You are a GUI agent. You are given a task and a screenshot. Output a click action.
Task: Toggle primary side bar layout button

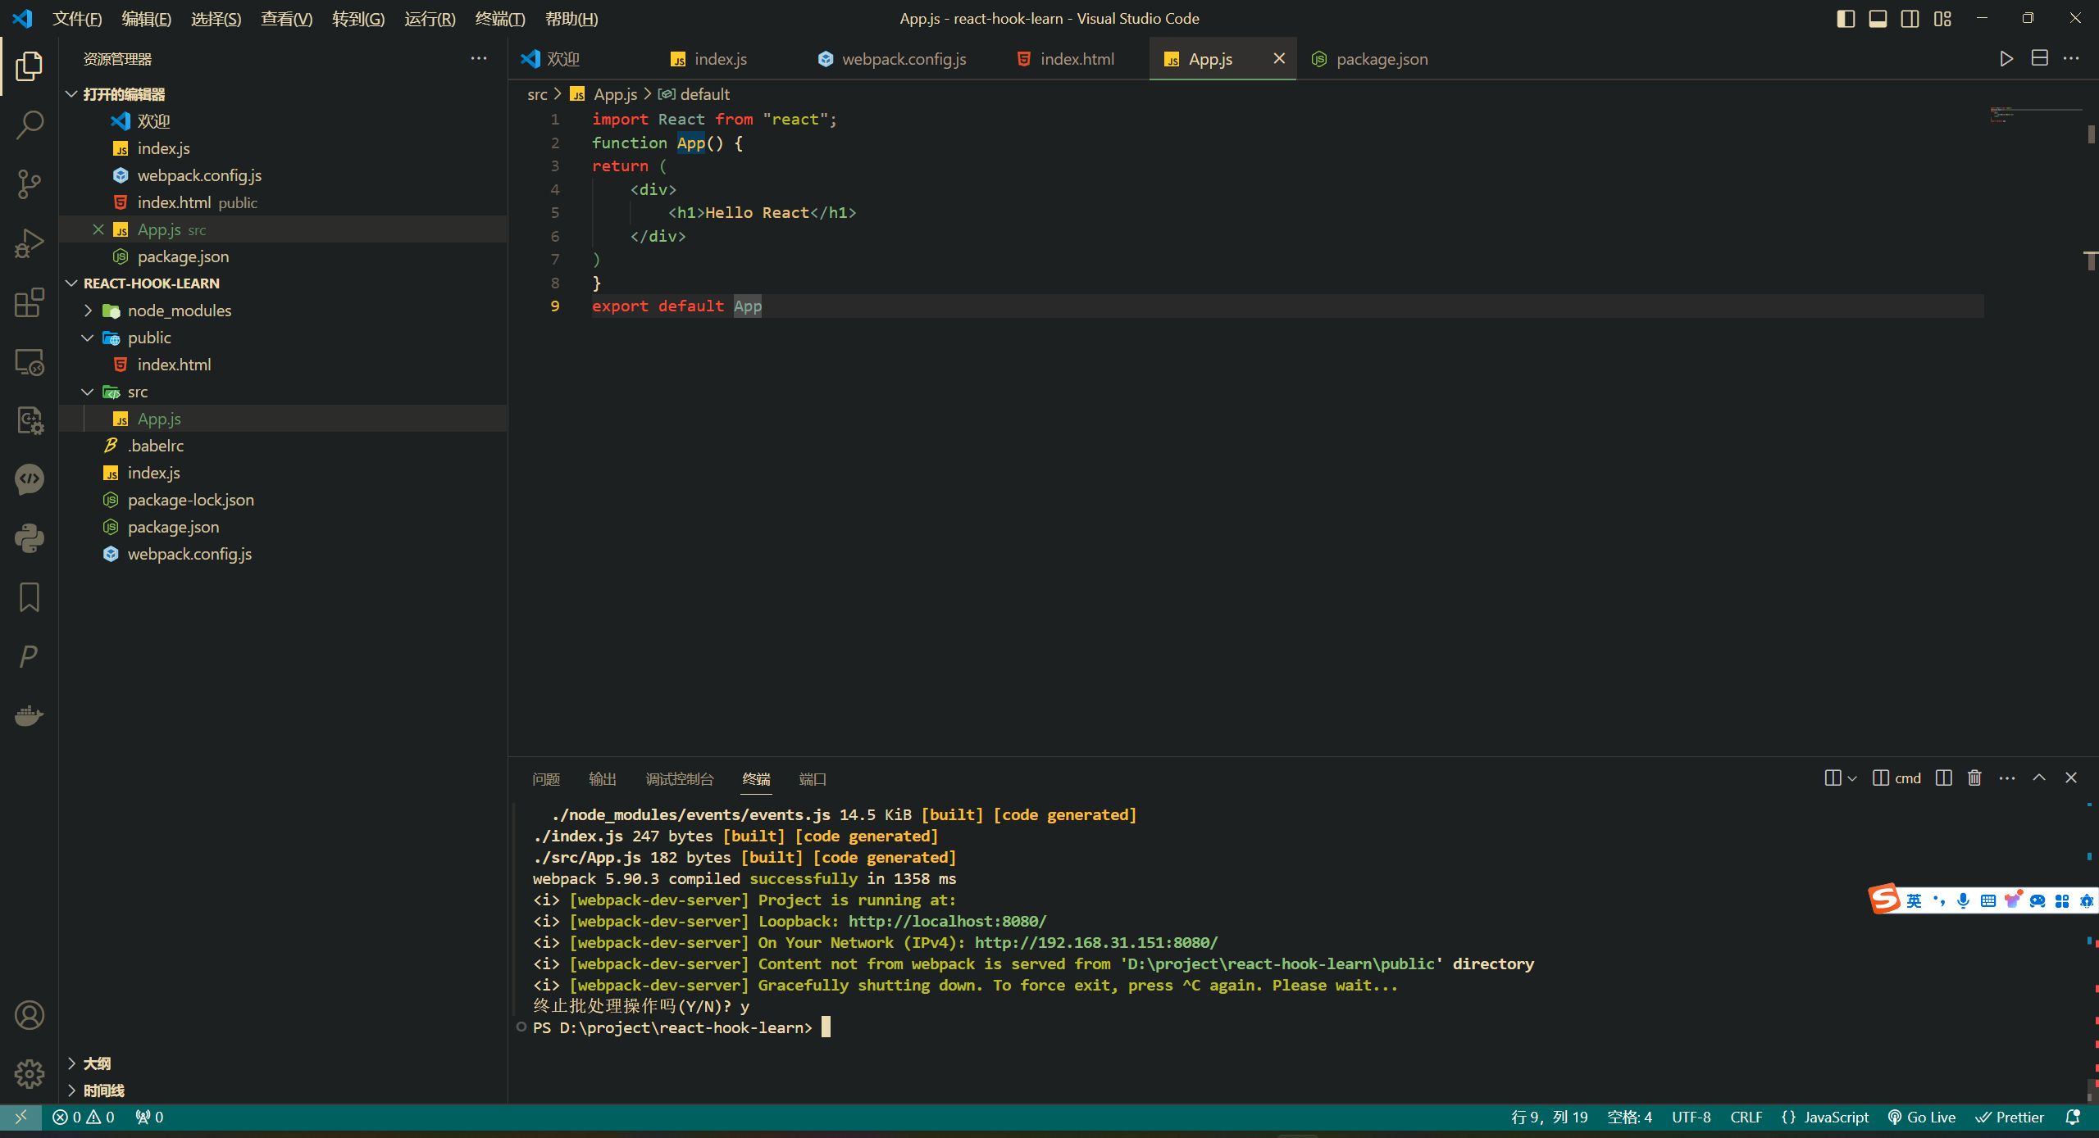click(x=1845, y=19)
